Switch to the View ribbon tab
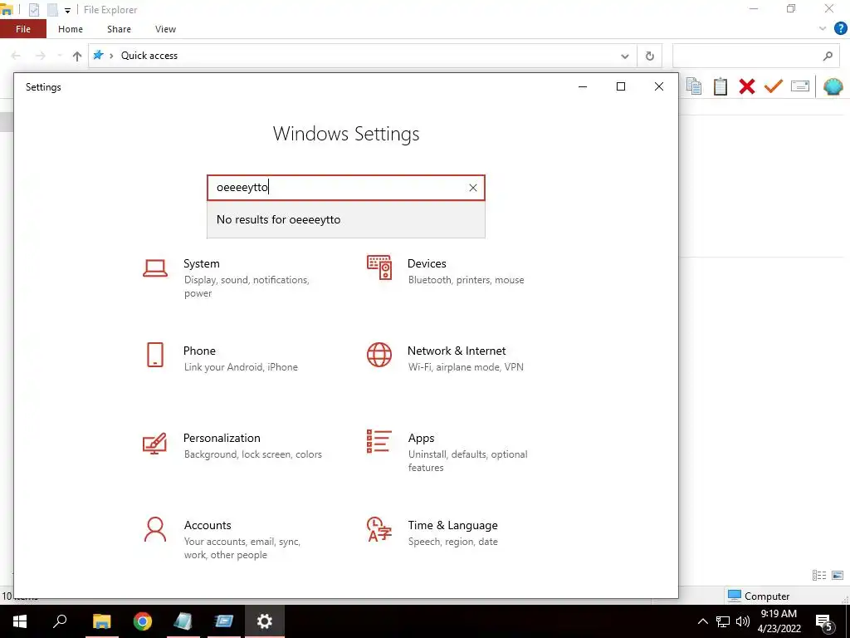This screenshot has height=638, width=850. (x=165, y=29)
